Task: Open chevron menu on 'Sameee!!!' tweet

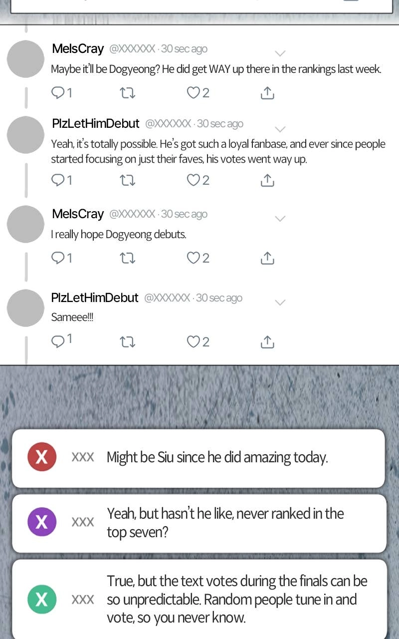Action: pyautogui.click(x=280, y=303)
